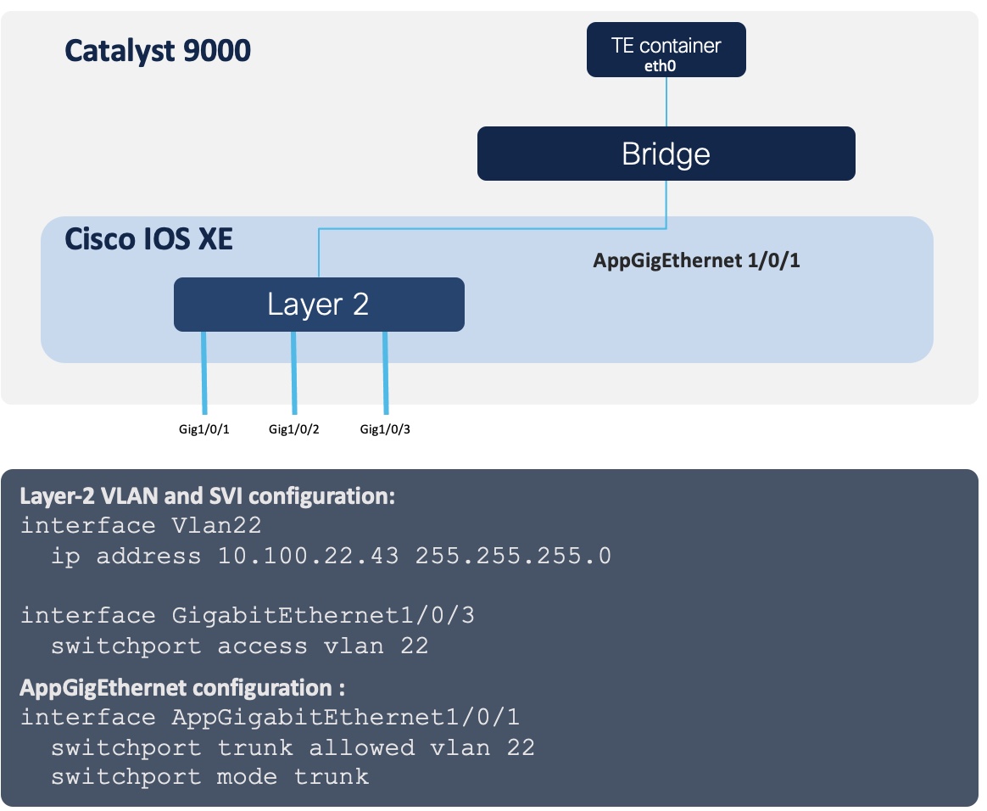Image resolution: width=987 pixels, height=811 pixels.
Task: Select the Gig1/0/3 port label
Action: [385, 429]
